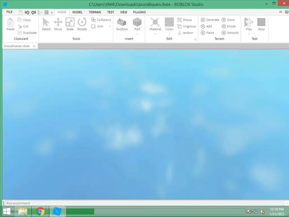Open the quick access toolbar customize dropdown
This screenshot has width=289, height=217.
[x=52, y=13]
